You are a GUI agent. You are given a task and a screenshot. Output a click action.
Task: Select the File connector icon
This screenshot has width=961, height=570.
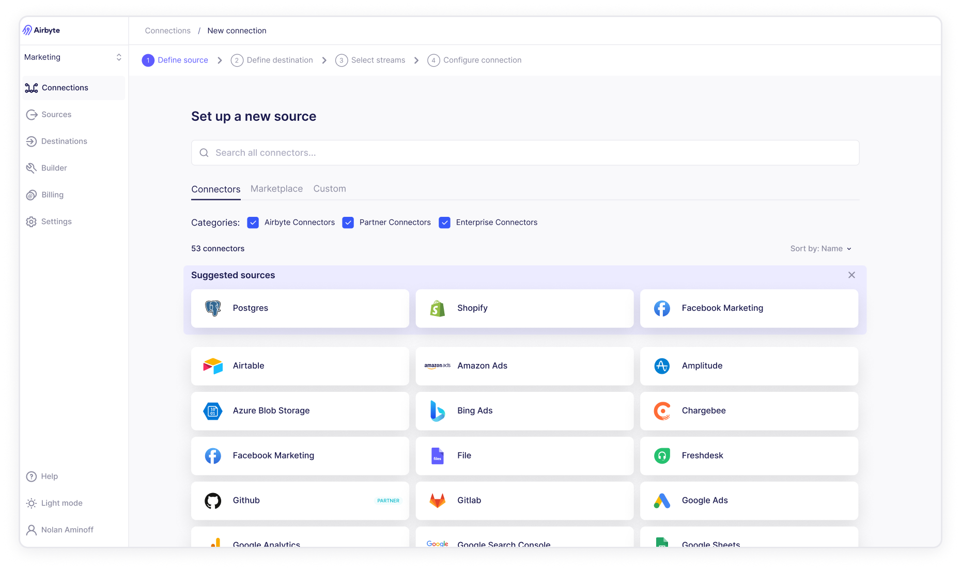click(438, 456)
